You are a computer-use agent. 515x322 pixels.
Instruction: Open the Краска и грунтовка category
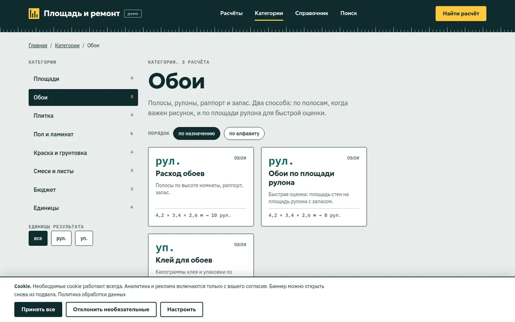pos(83,153)
